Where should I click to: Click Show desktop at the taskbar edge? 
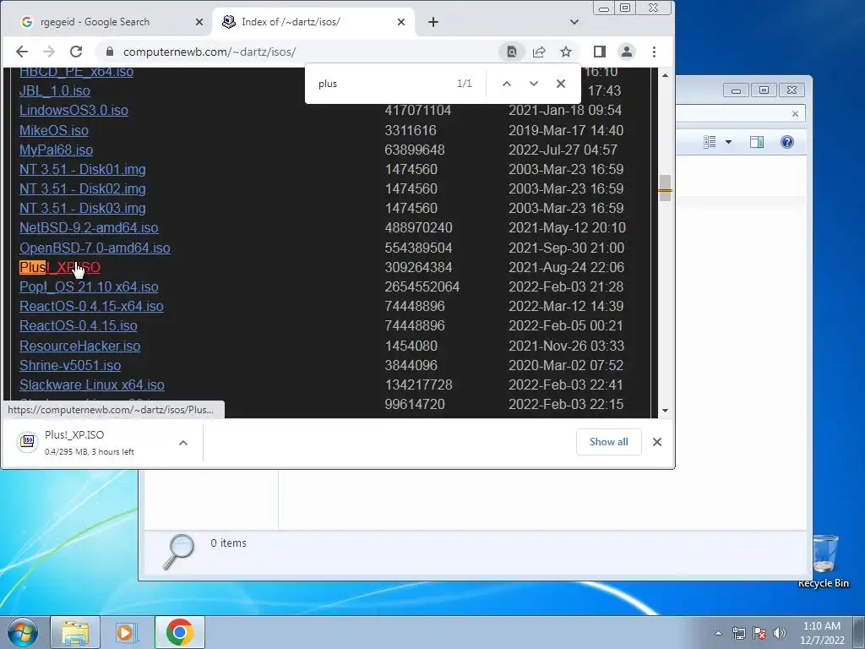[x=859, y=632]
